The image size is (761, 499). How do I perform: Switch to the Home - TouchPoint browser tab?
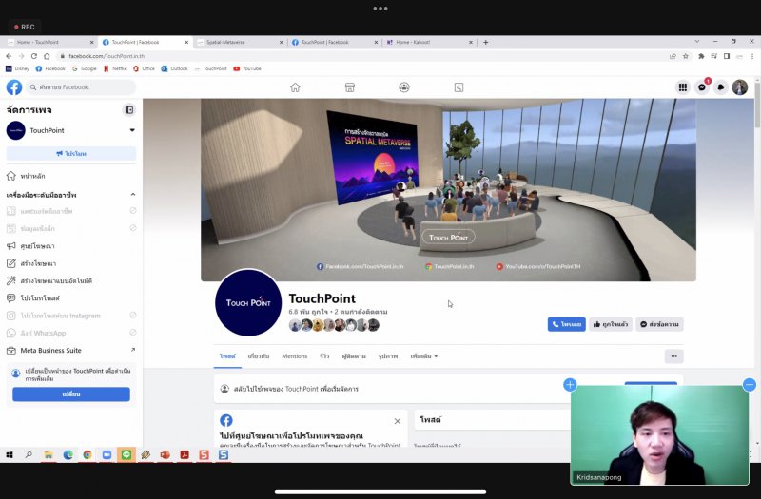pos(49,42)
